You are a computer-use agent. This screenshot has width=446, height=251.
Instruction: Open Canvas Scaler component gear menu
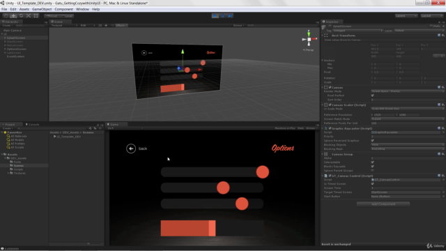443,105
